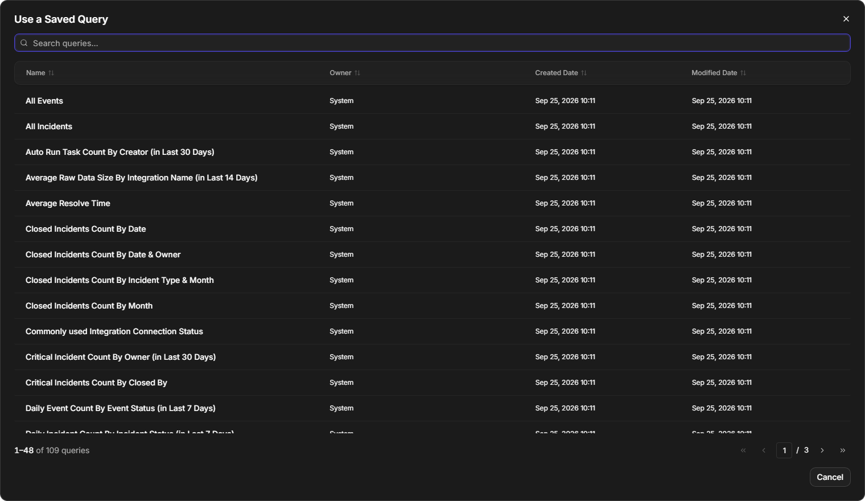Focus the Search queries field

click(432, 43)
